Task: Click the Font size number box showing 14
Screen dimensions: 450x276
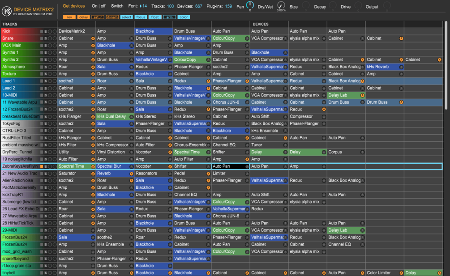Action: (x=144, y=6)
